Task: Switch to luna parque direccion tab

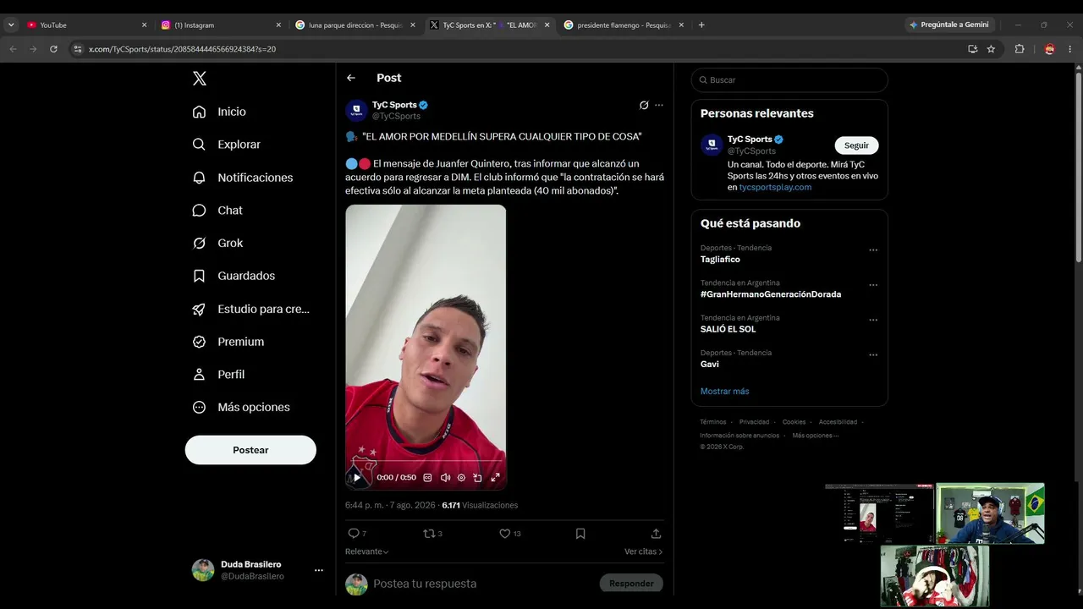Action: point(354,25)
